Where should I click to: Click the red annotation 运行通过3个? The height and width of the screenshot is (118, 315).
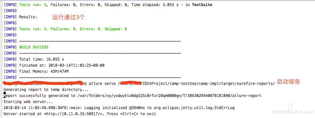point(69,17)
